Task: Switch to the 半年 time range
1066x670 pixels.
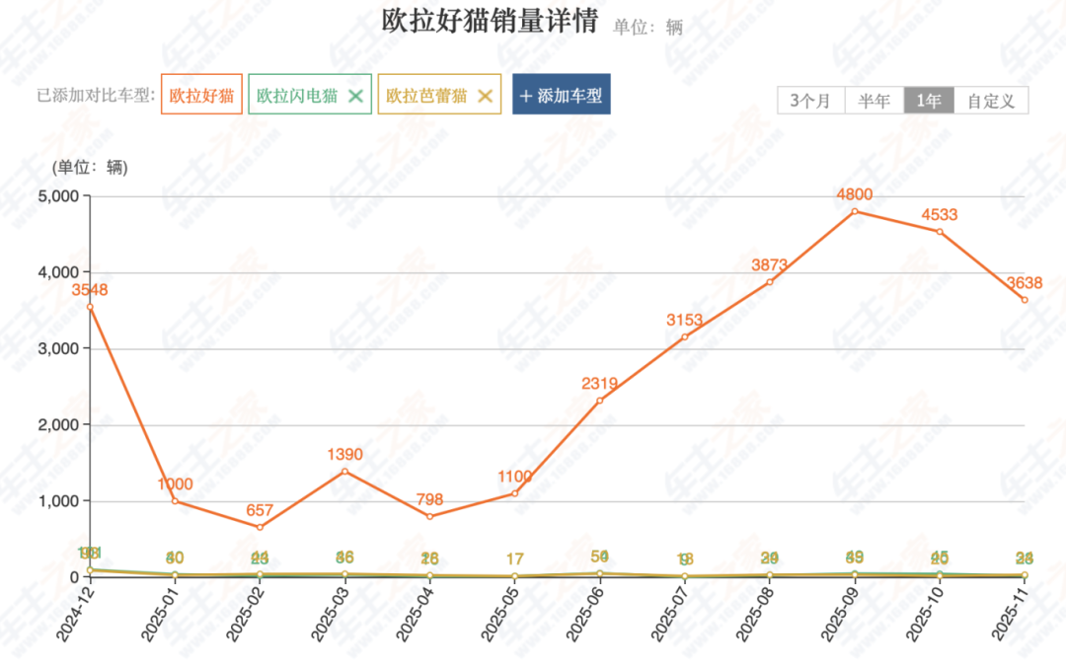Action: pos(874,101)
